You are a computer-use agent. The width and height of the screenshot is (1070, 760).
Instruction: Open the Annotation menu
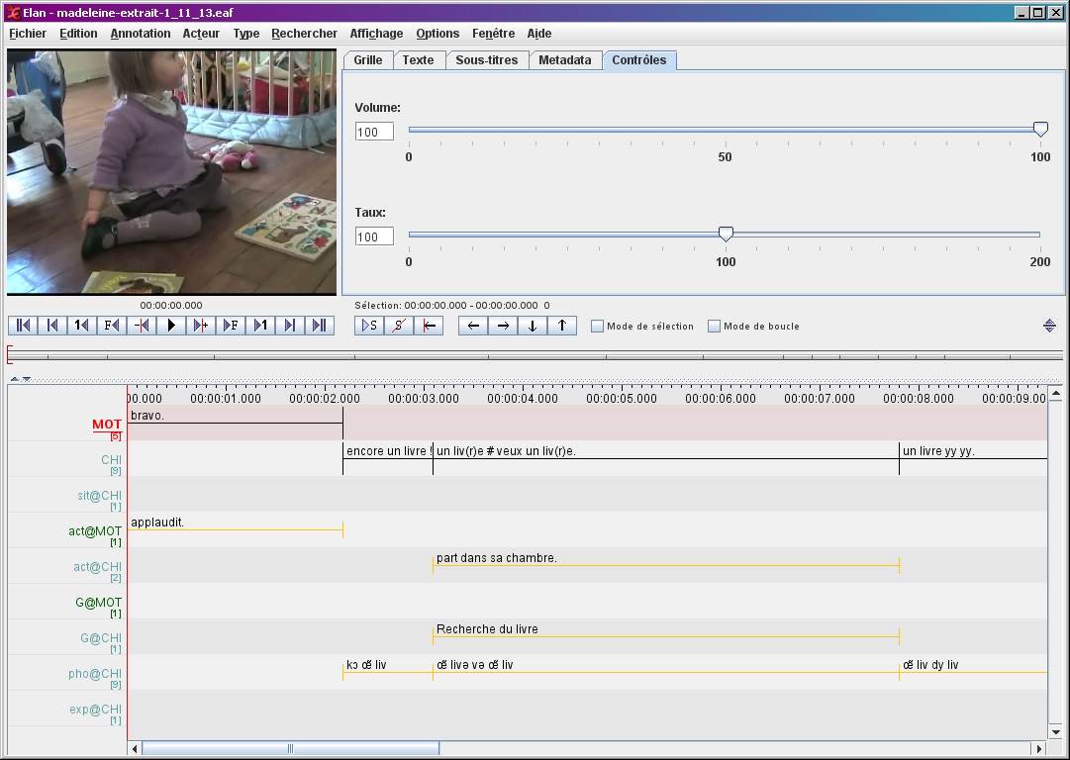point(141,34)
